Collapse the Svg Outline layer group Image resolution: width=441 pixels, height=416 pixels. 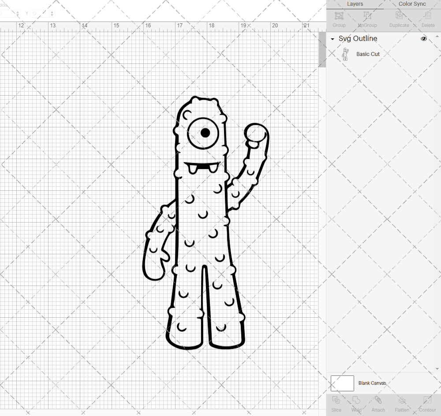pos(333,39)
